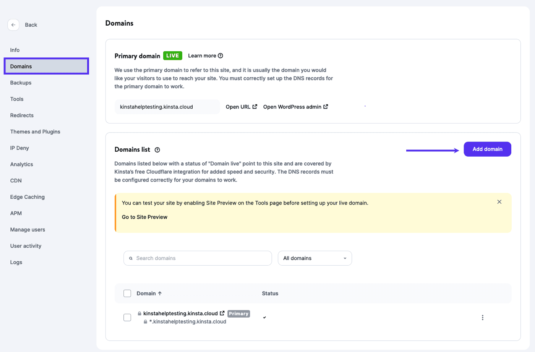Click the back arrow icon
The height and width of the screenshot is (352, 535).
click(x=13, y=24)
